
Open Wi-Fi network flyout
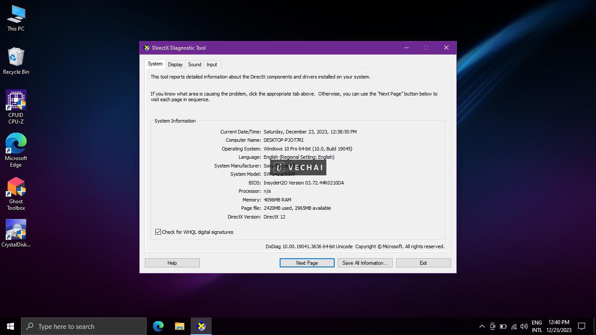click(514, 326)
